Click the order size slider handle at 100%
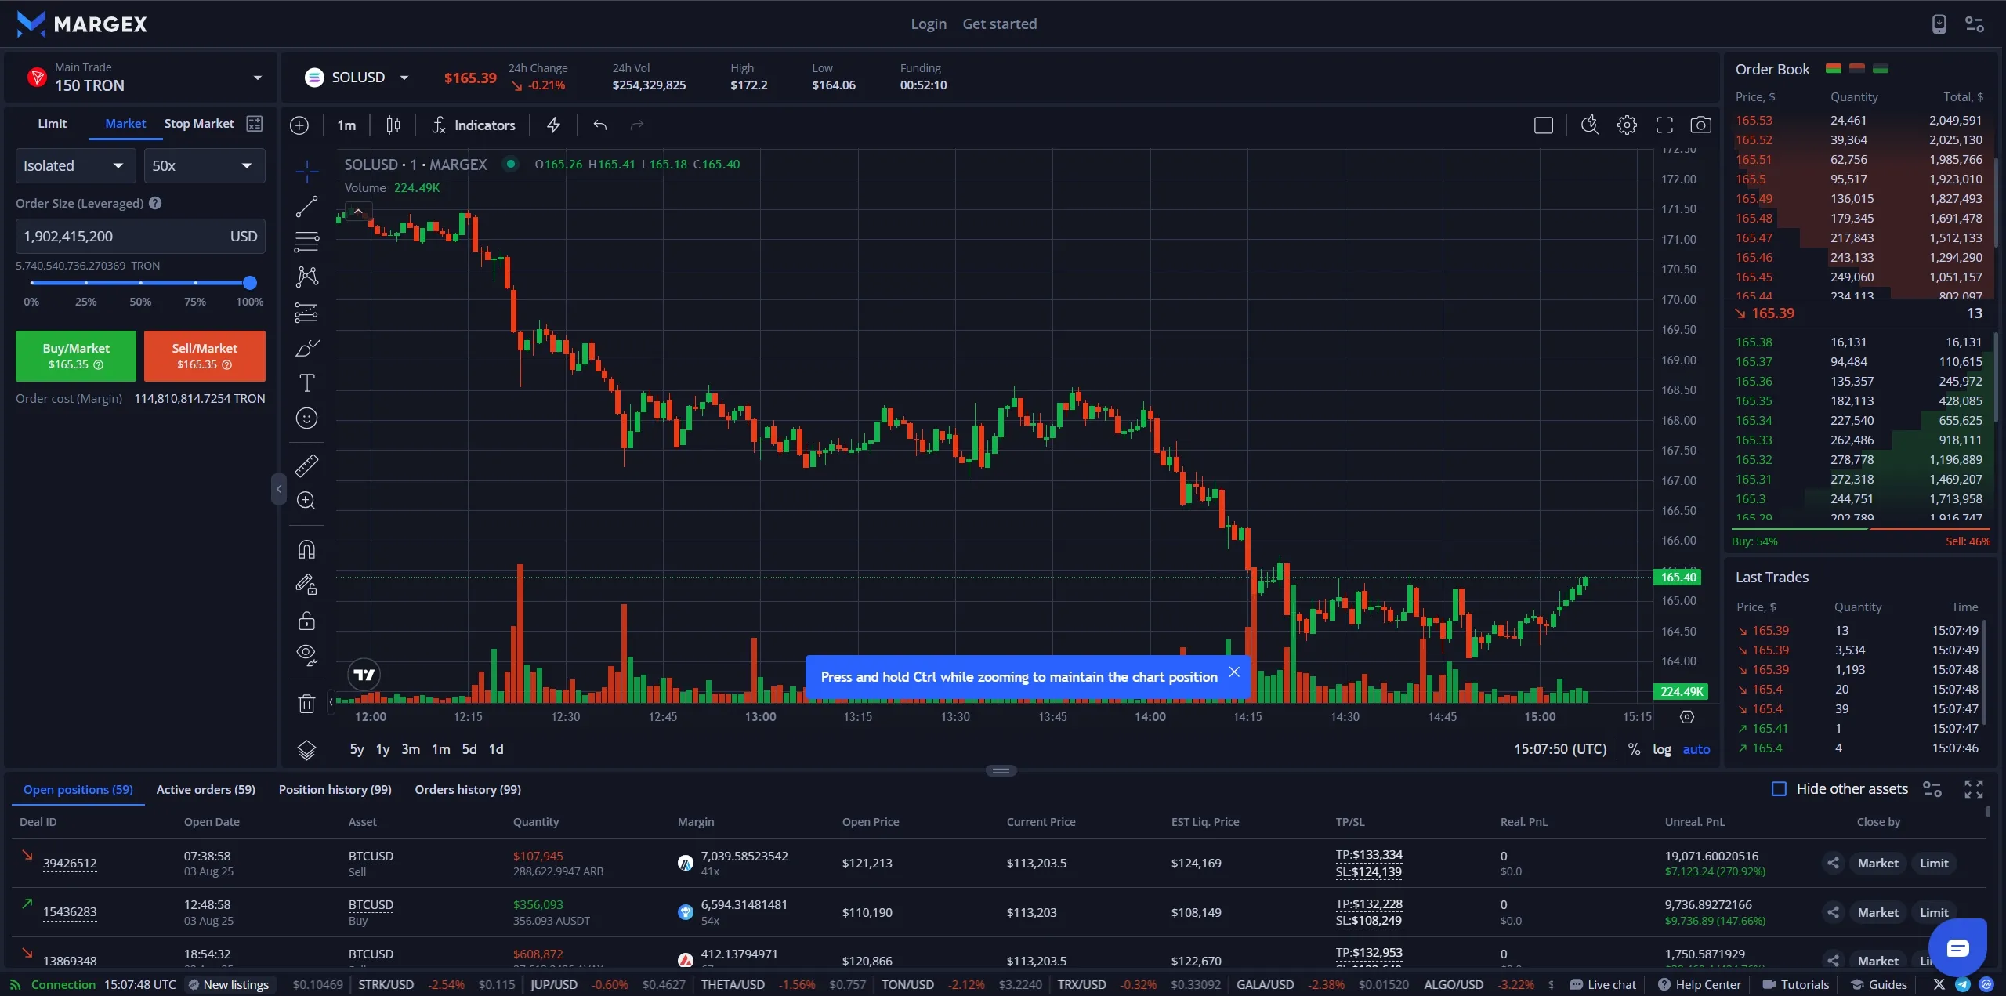Viewport: 2006px width, 996px height. 250,283
